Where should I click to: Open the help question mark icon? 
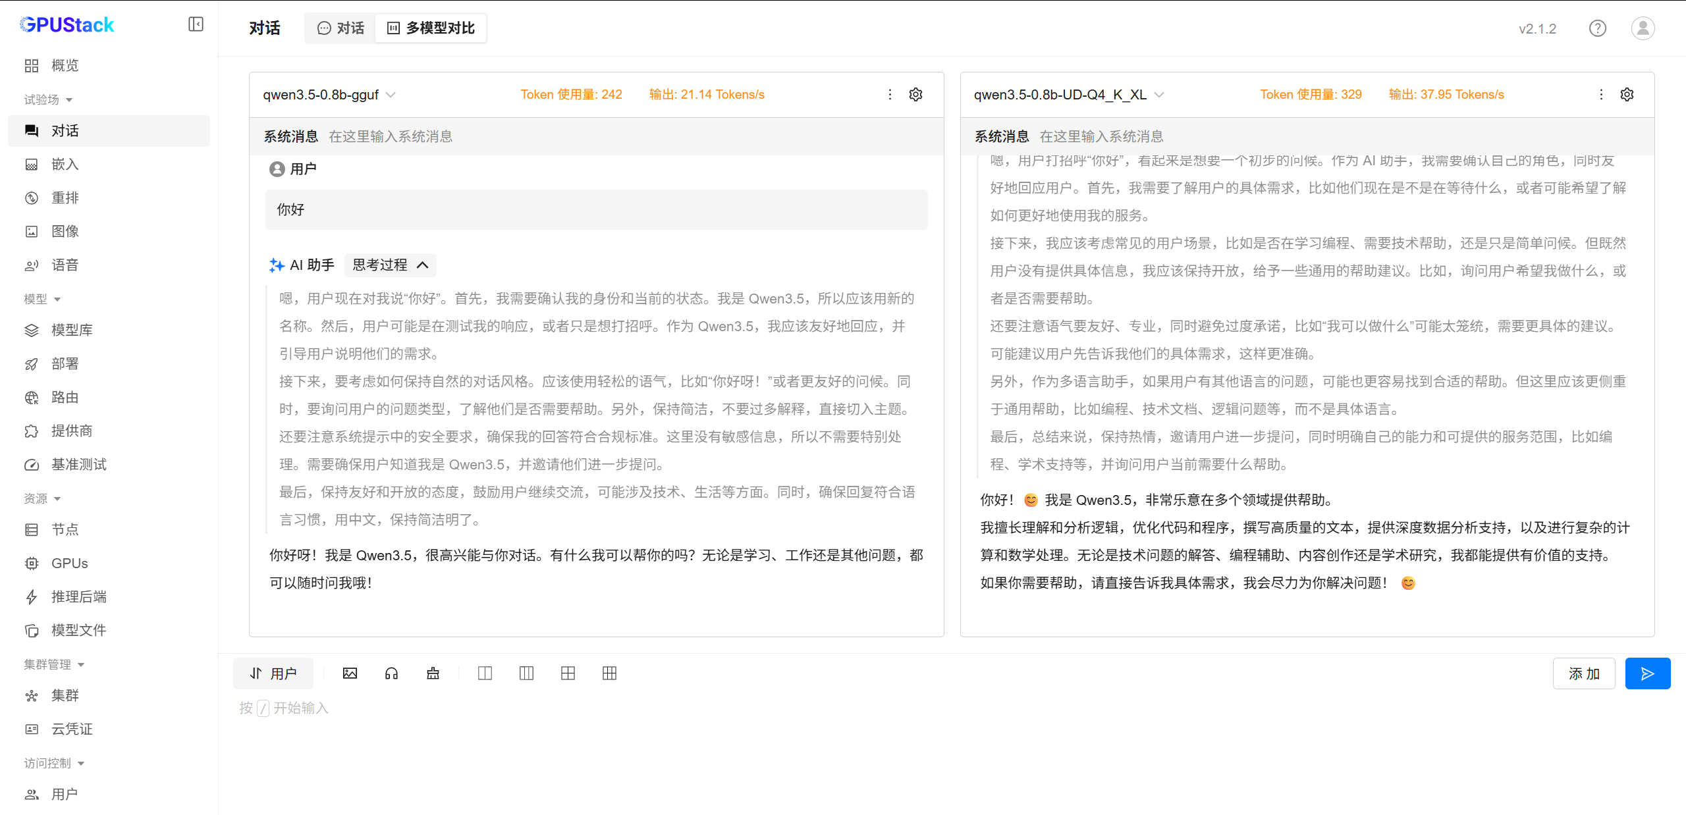1597,28
